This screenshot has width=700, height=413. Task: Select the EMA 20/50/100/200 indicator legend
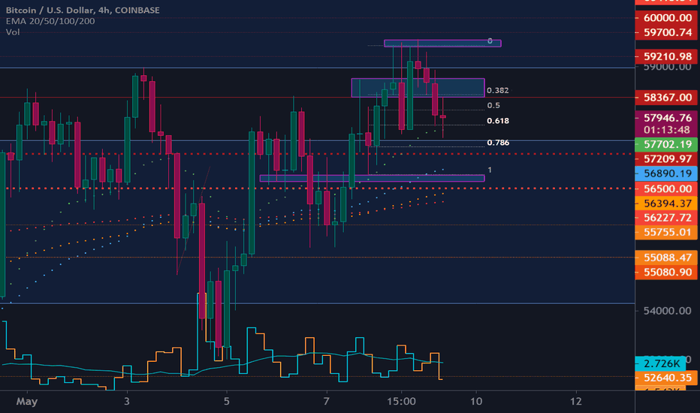coord(50,21)
